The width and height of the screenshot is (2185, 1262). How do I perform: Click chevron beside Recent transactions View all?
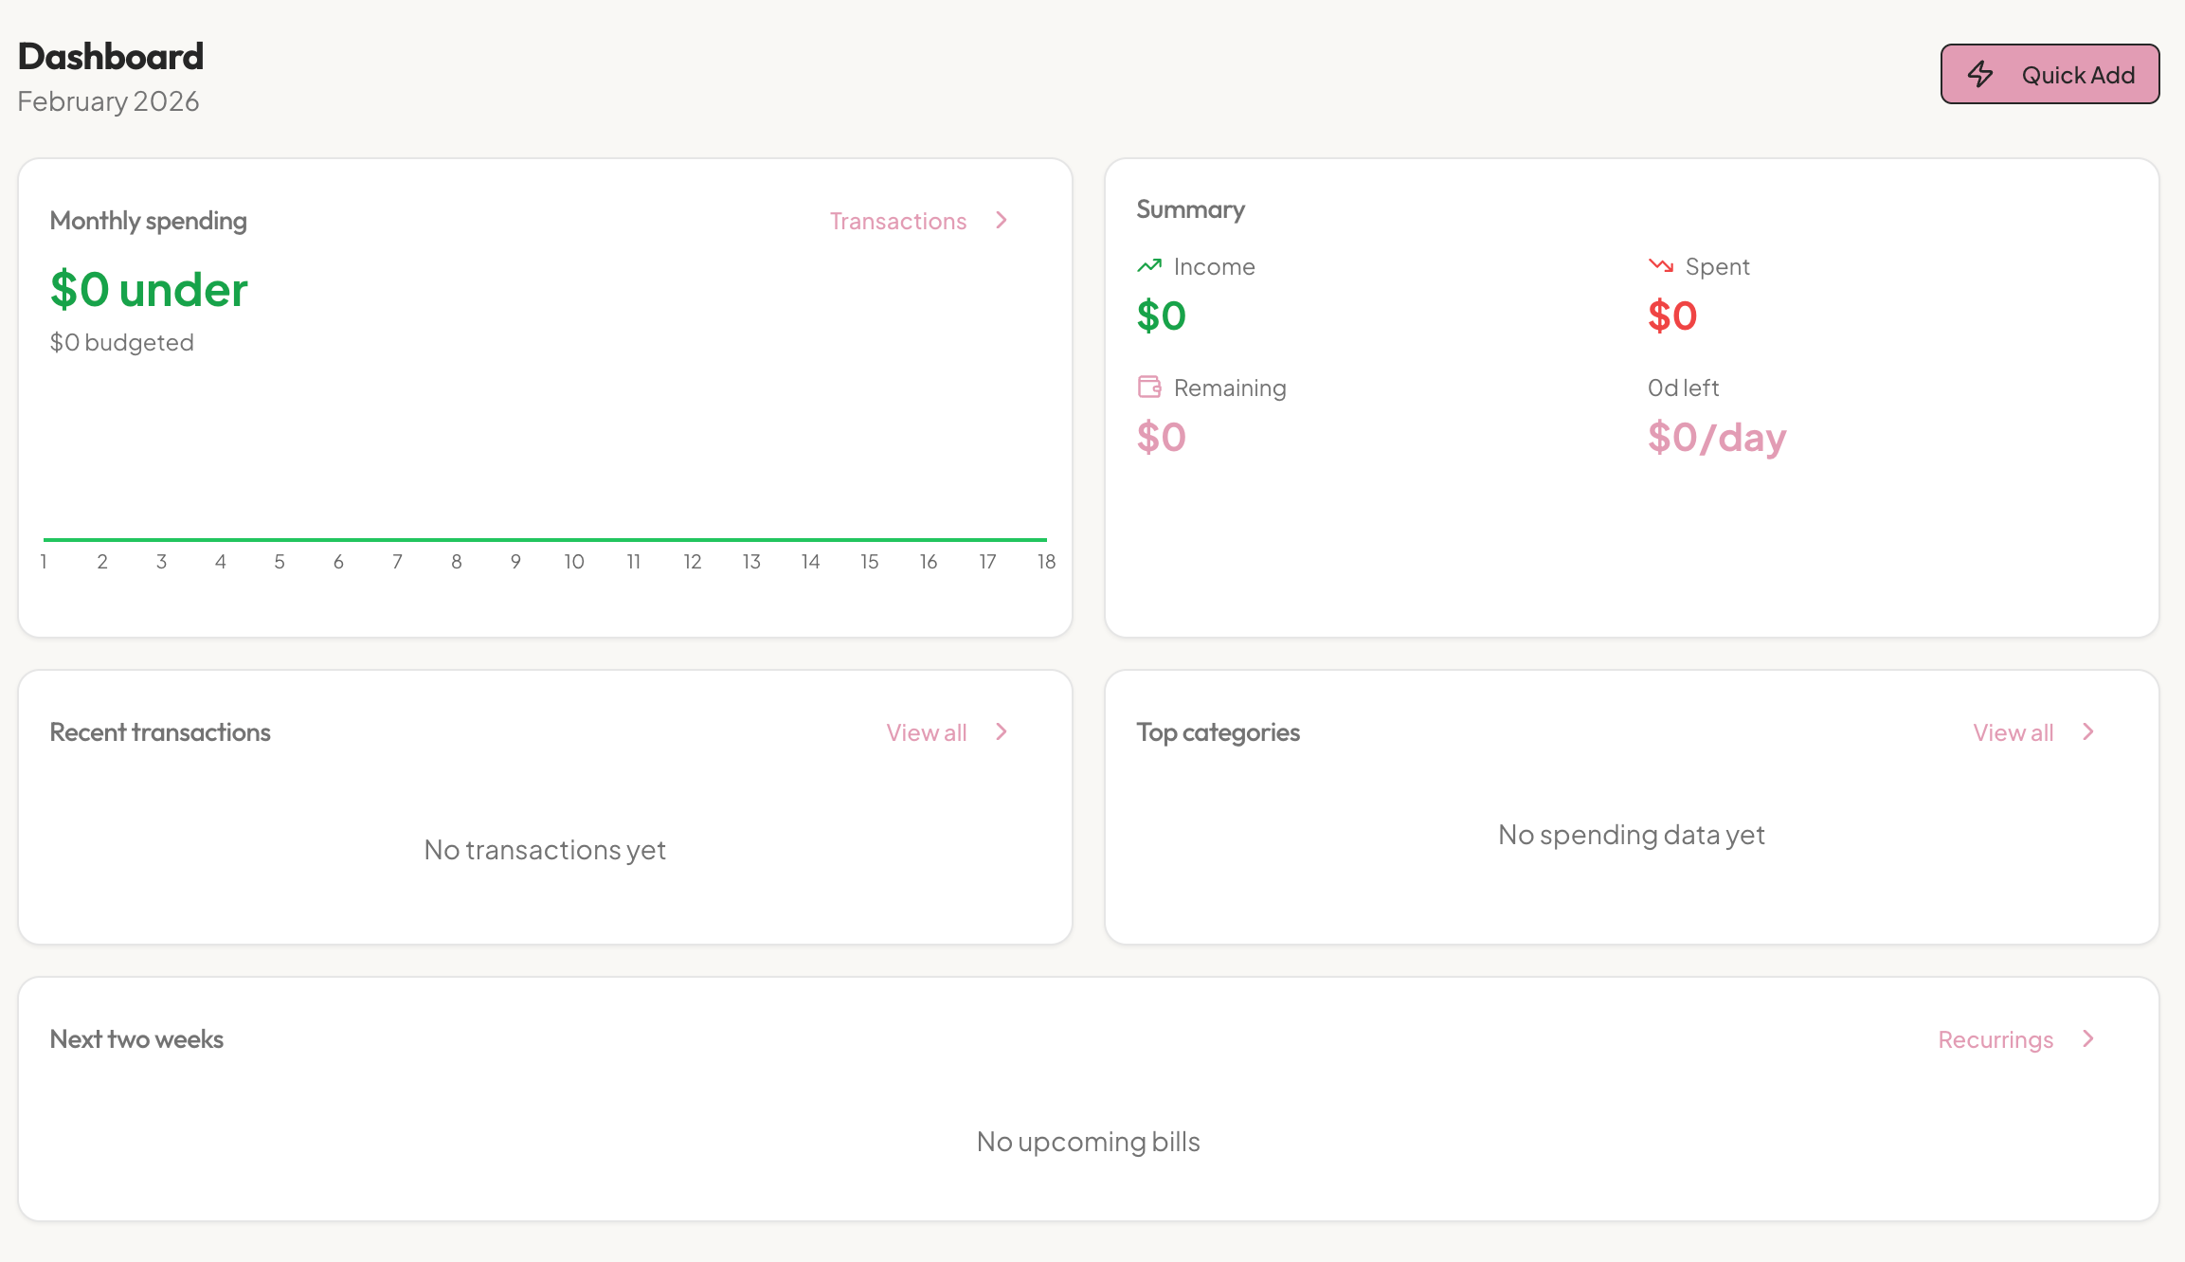tap(1002, 732)
